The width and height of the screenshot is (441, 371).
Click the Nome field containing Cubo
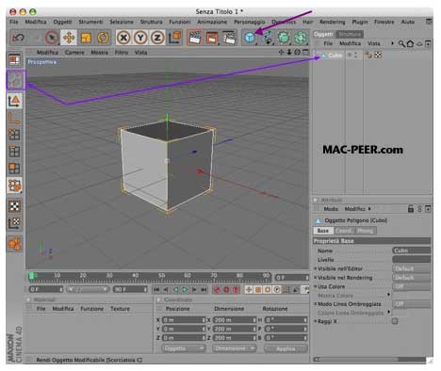pyautogui.click(x=412, y=250)
